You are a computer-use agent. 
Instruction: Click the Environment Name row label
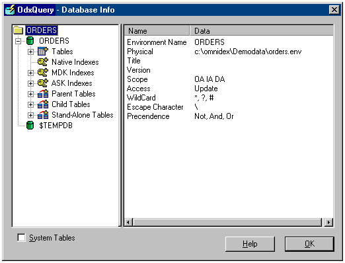click(x=157, y=42)
